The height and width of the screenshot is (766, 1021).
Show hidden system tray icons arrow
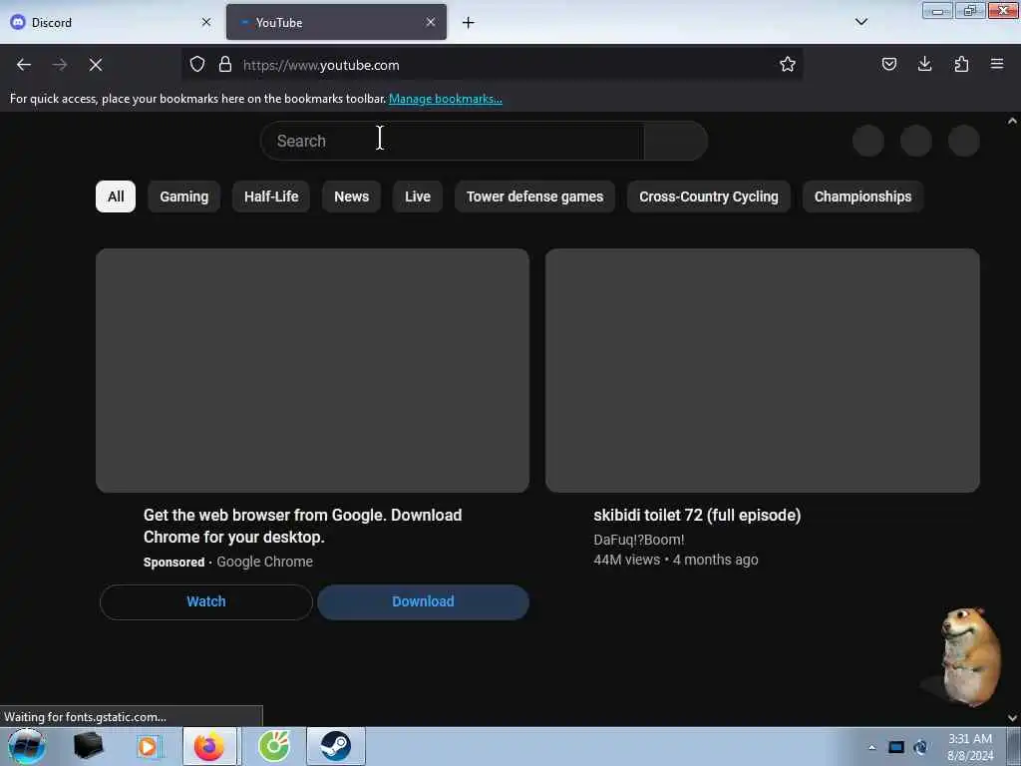(x=871, y=747)
